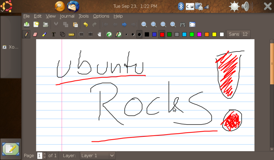Pick the dark green color swatch
The image size is (274, 160).
[x=169, y=34]
